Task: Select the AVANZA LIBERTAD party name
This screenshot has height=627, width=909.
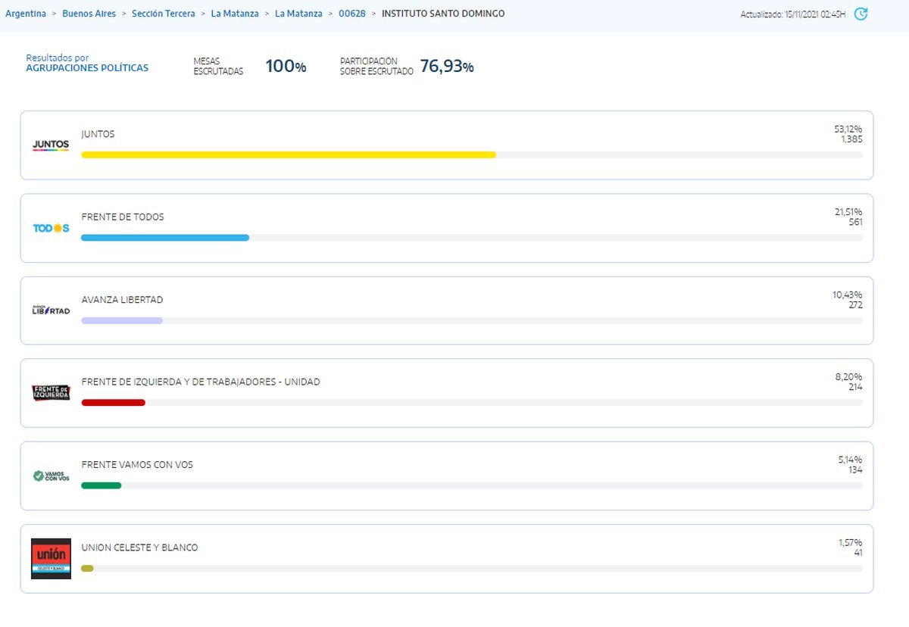Action: [122, 300]
